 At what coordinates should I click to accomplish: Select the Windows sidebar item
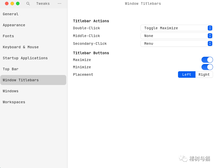coord(11,91)
